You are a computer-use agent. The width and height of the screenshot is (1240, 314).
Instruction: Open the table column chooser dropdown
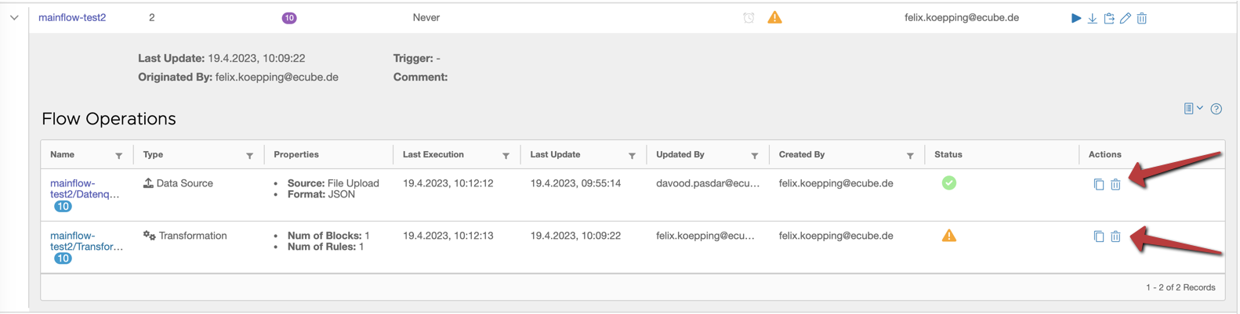click(x=1193, y=109)
